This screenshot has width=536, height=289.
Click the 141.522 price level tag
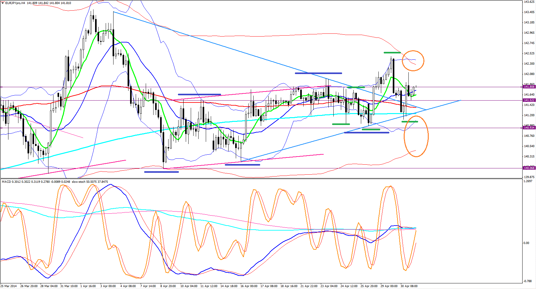[x=529, y=100]
